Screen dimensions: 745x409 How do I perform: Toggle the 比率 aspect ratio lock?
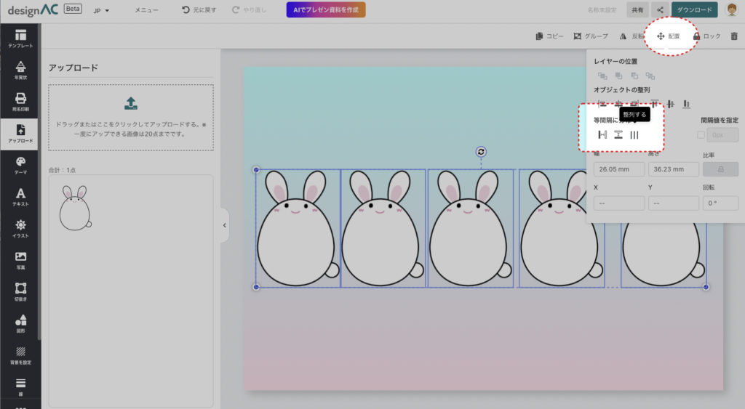click(720, 169)
